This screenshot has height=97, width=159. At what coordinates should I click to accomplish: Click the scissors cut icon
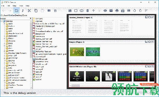pyautogui.click(x=29, y=11)
